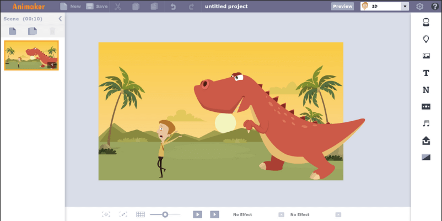Toggle the grid overlay

(141, 214)
